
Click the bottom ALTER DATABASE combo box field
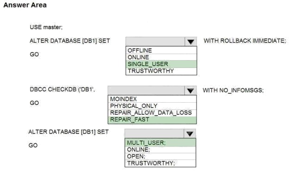[x=154, y=134]
